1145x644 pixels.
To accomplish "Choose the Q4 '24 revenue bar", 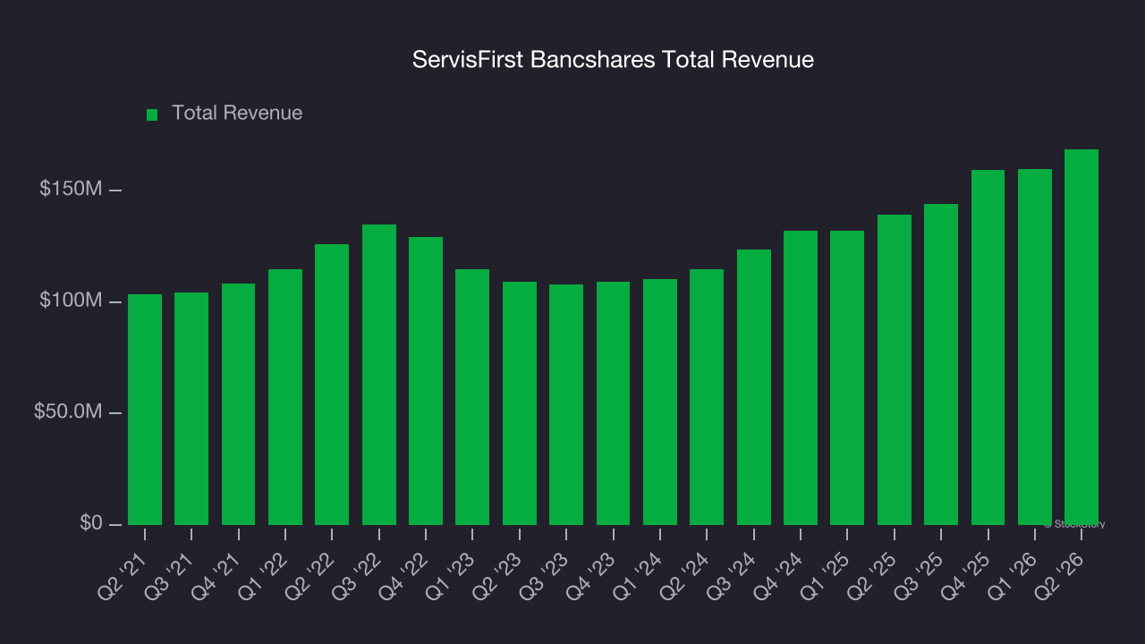I will (x=801, y=377).
